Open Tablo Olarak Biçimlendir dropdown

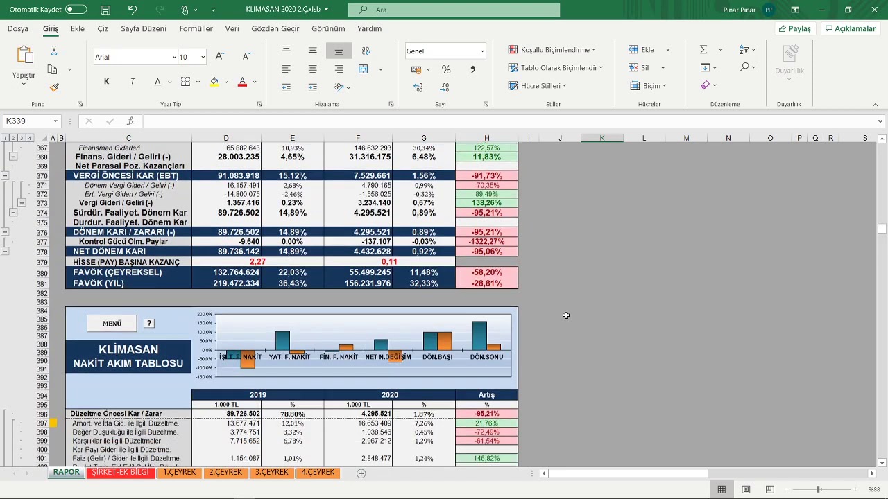click(x=555, y=67)
